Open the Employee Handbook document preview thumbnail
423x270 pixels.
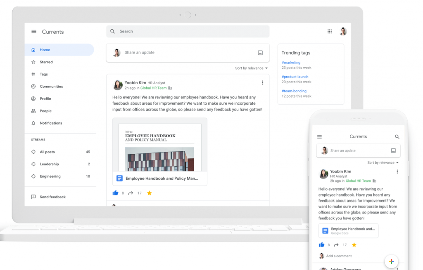pyautogui.click(x=160, y=145)
